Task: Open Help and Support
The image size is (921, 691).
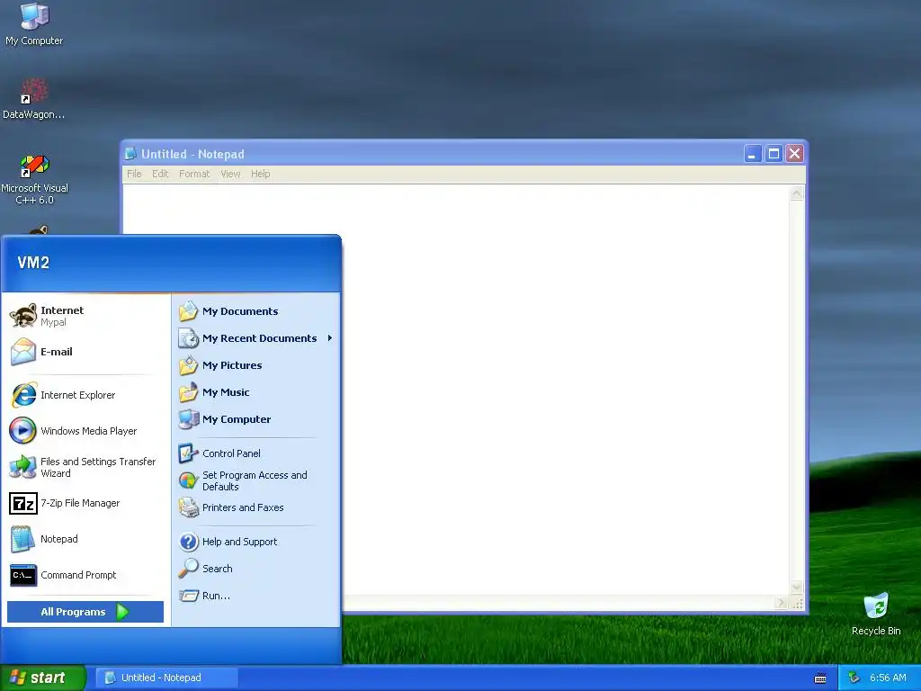Action: [x=256, y=542]
